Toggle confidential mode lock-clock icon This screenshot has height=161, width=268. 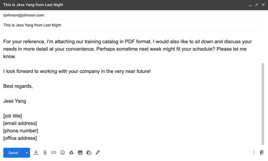(89, 153)
